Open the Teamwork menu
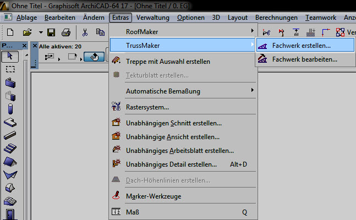This screenshot has width=356, height=220. (x=321, y=18)
